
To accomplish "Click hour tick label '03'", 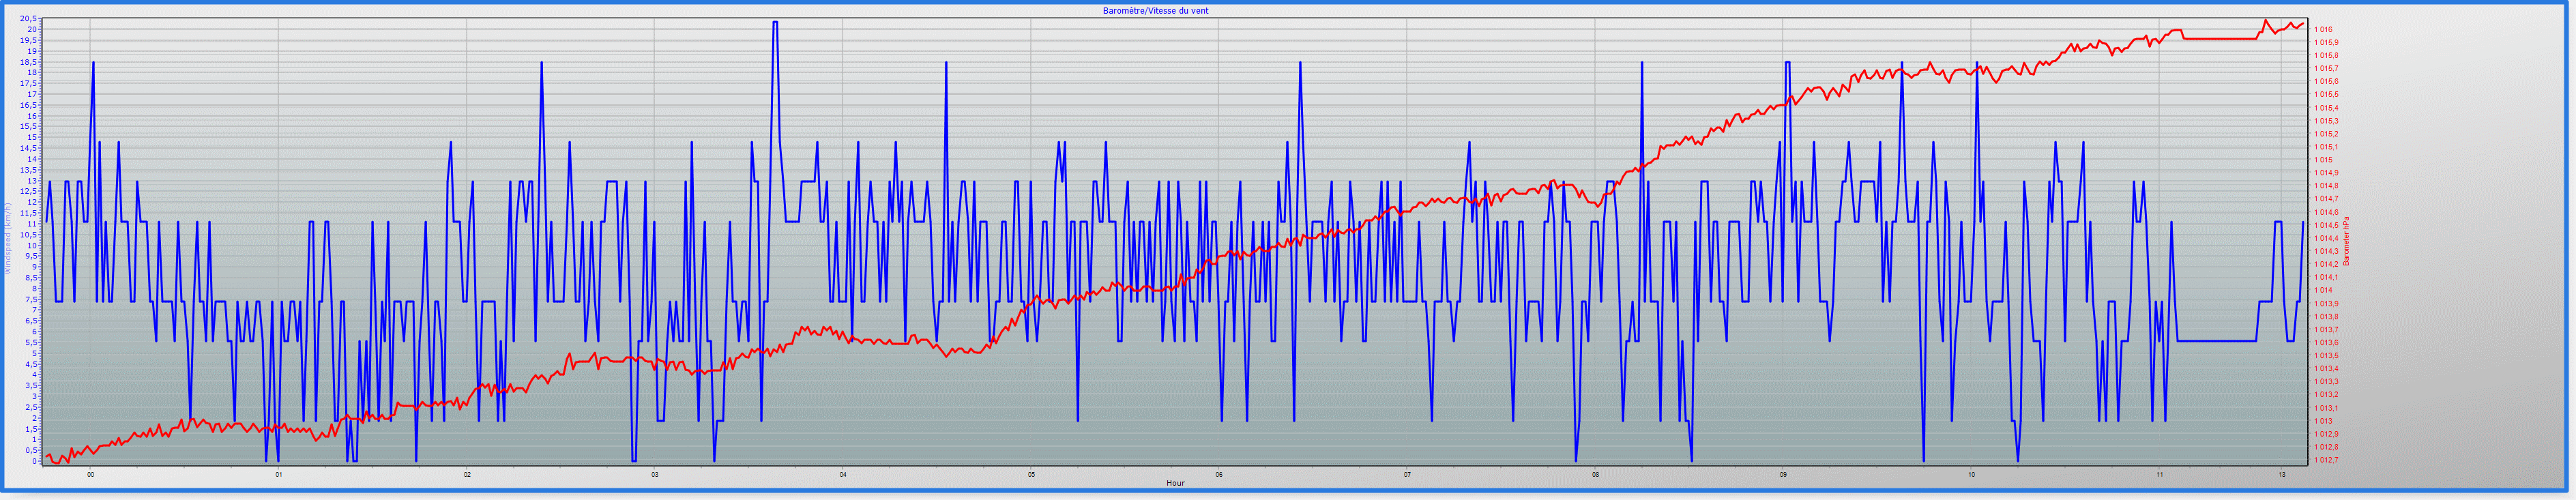I will point(655,475).
